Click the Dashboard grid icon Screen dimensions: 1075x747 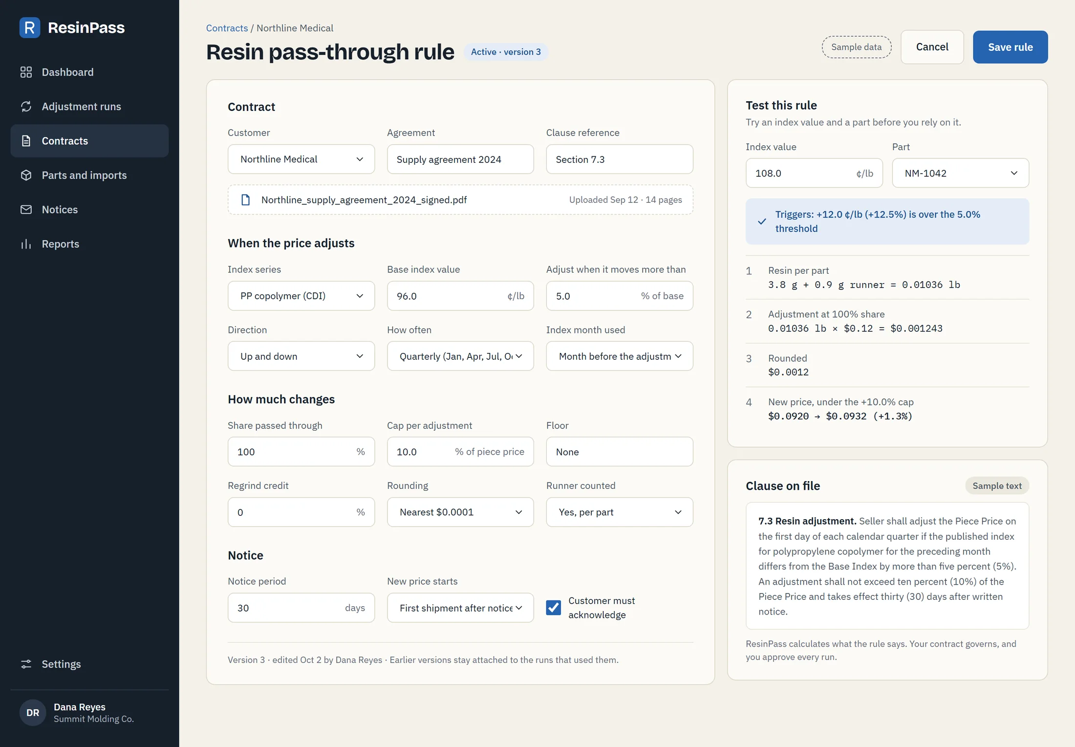tap(26, 72)
